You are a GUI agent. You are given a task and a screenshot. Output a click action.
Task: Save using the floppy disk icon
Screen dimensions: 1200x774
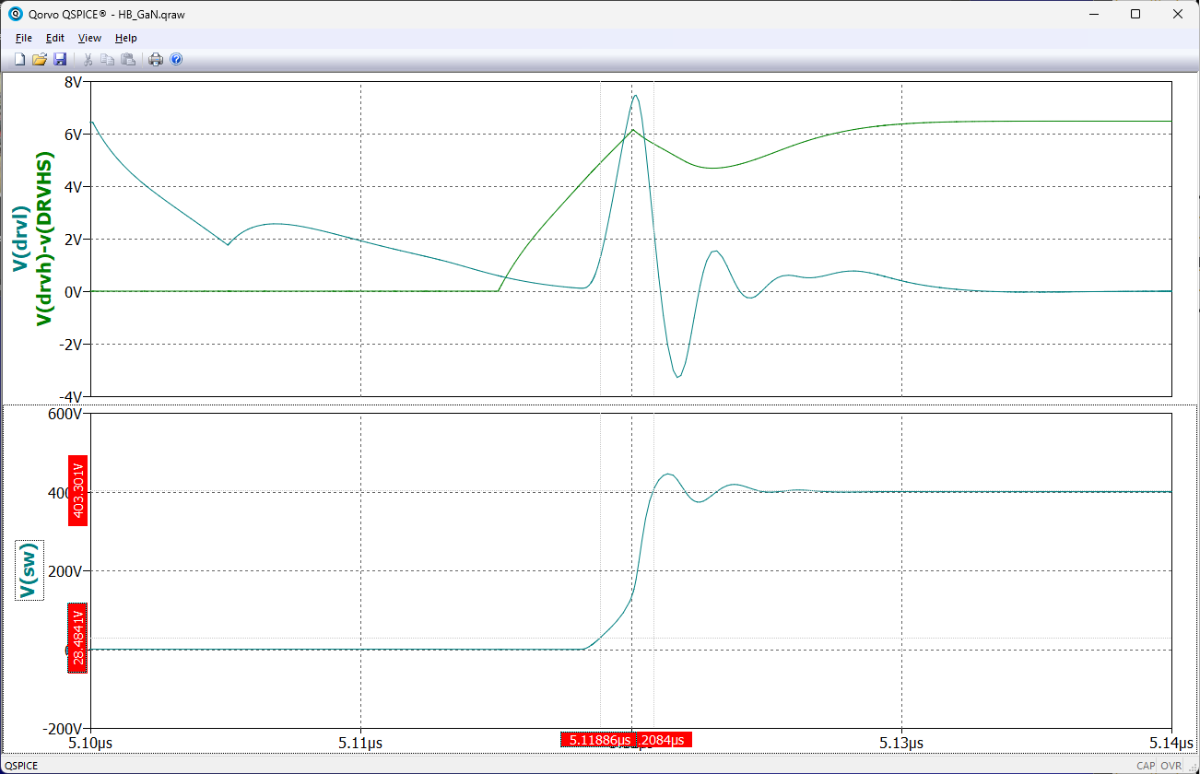60,59
